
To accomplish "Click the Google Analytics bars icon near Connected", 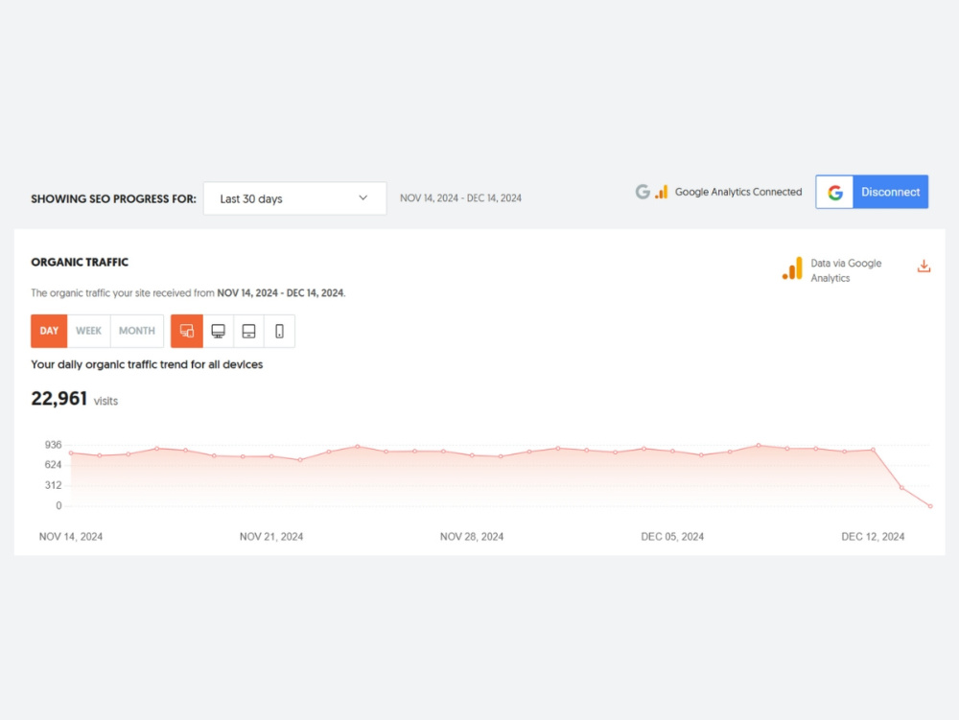I will click(x=661, y=192).
